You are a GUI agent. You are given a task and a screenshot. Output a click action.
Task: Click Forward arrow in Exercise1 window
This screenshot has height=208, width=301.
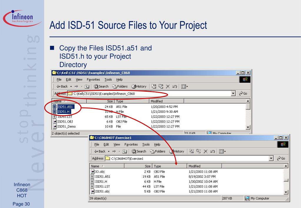[x=114, y=152]
